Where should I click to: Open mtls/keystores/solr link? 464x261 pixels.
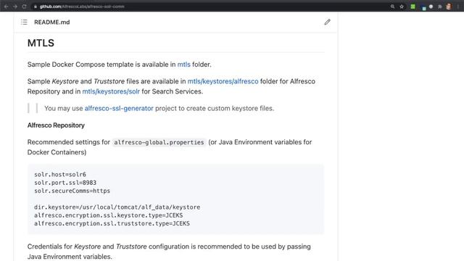pyautogui.click(x=111, y=91)
